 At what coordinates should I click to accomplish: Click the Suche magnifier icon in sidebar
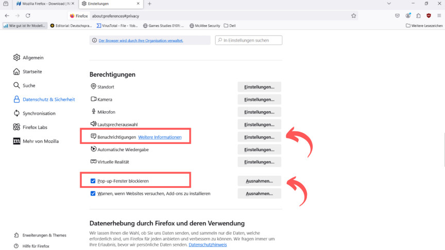16,85
